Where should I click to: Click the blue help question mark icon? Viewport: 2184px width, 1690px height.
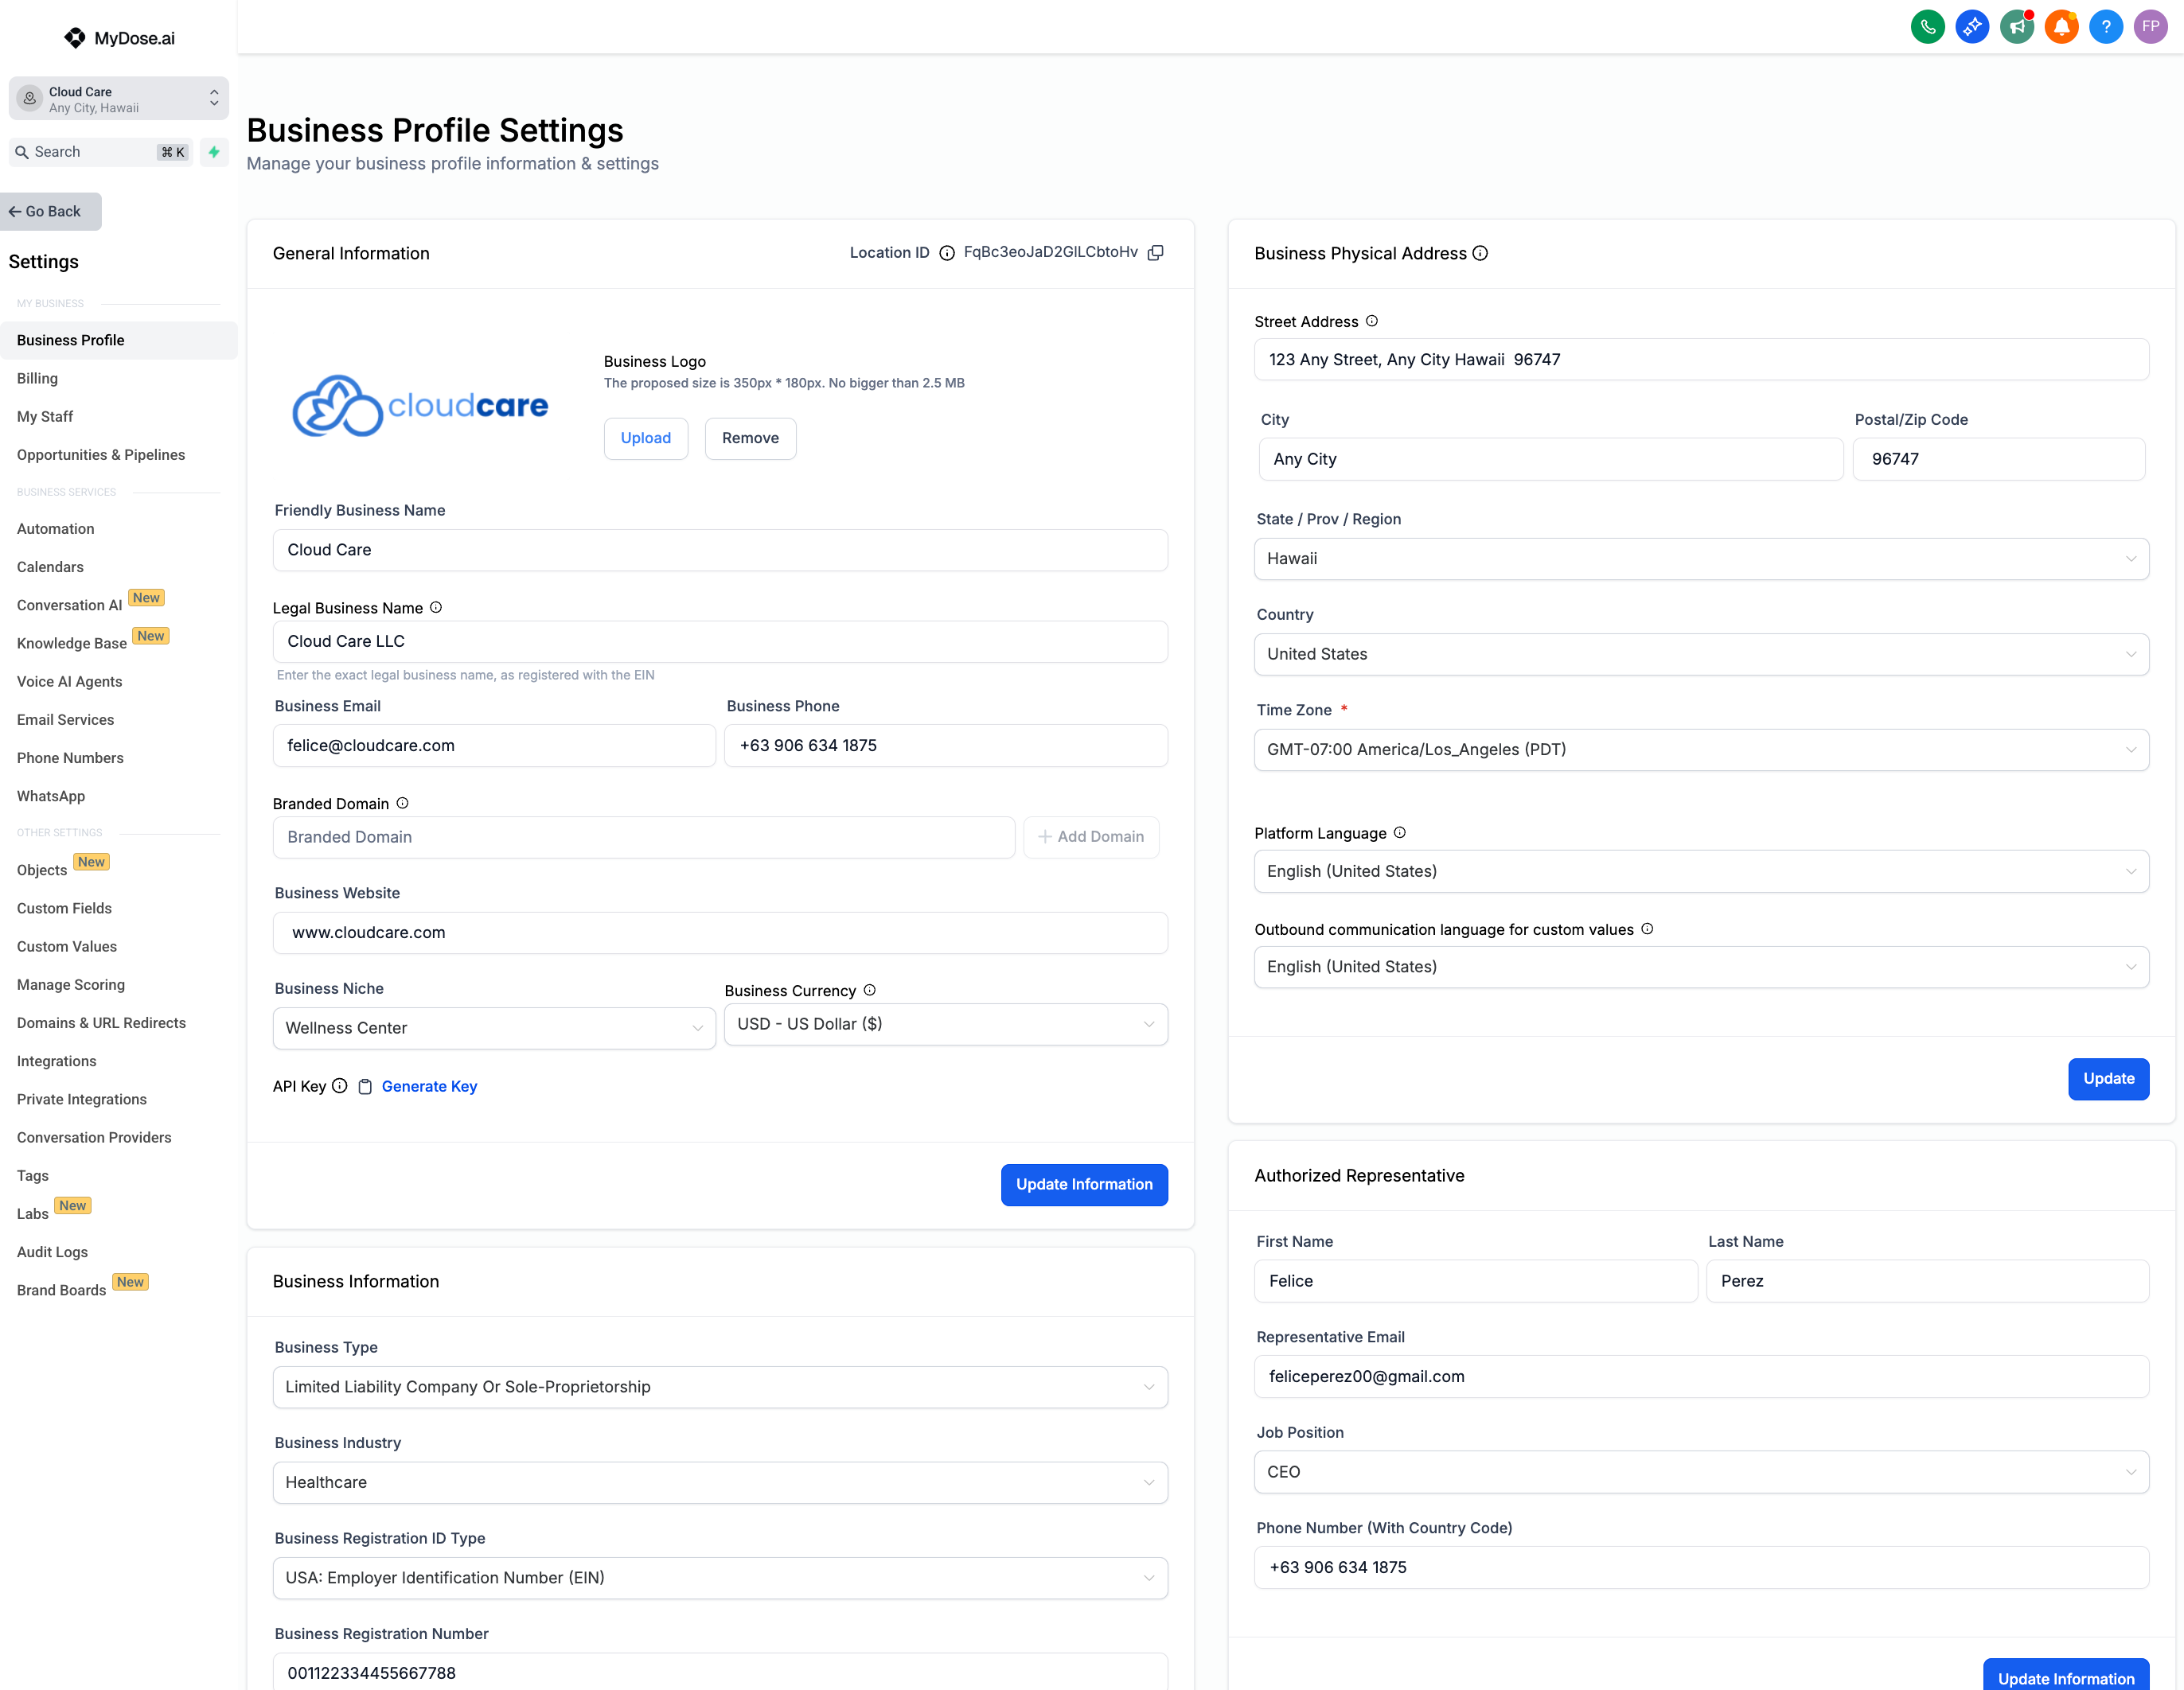click(x=2105, y=27)
